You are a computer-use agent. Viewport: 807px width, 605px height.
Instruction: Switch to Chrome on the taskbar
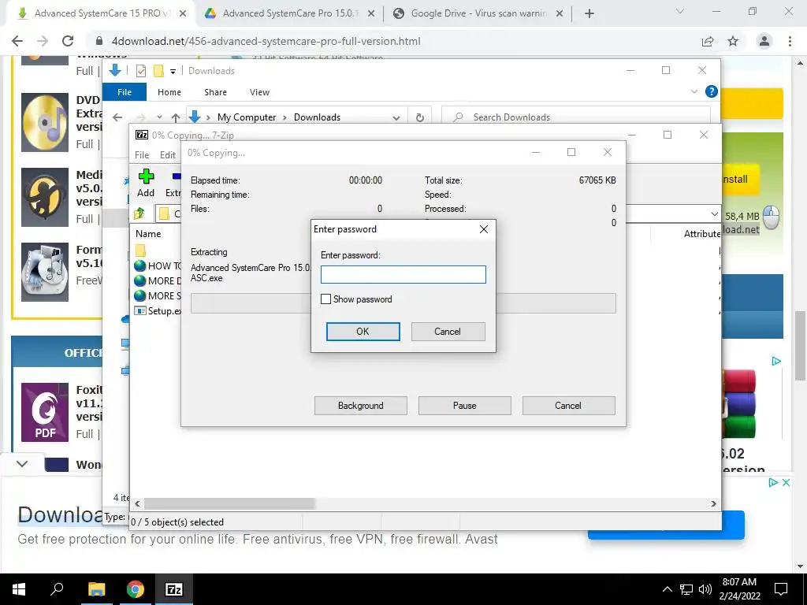tap(136, 589)
